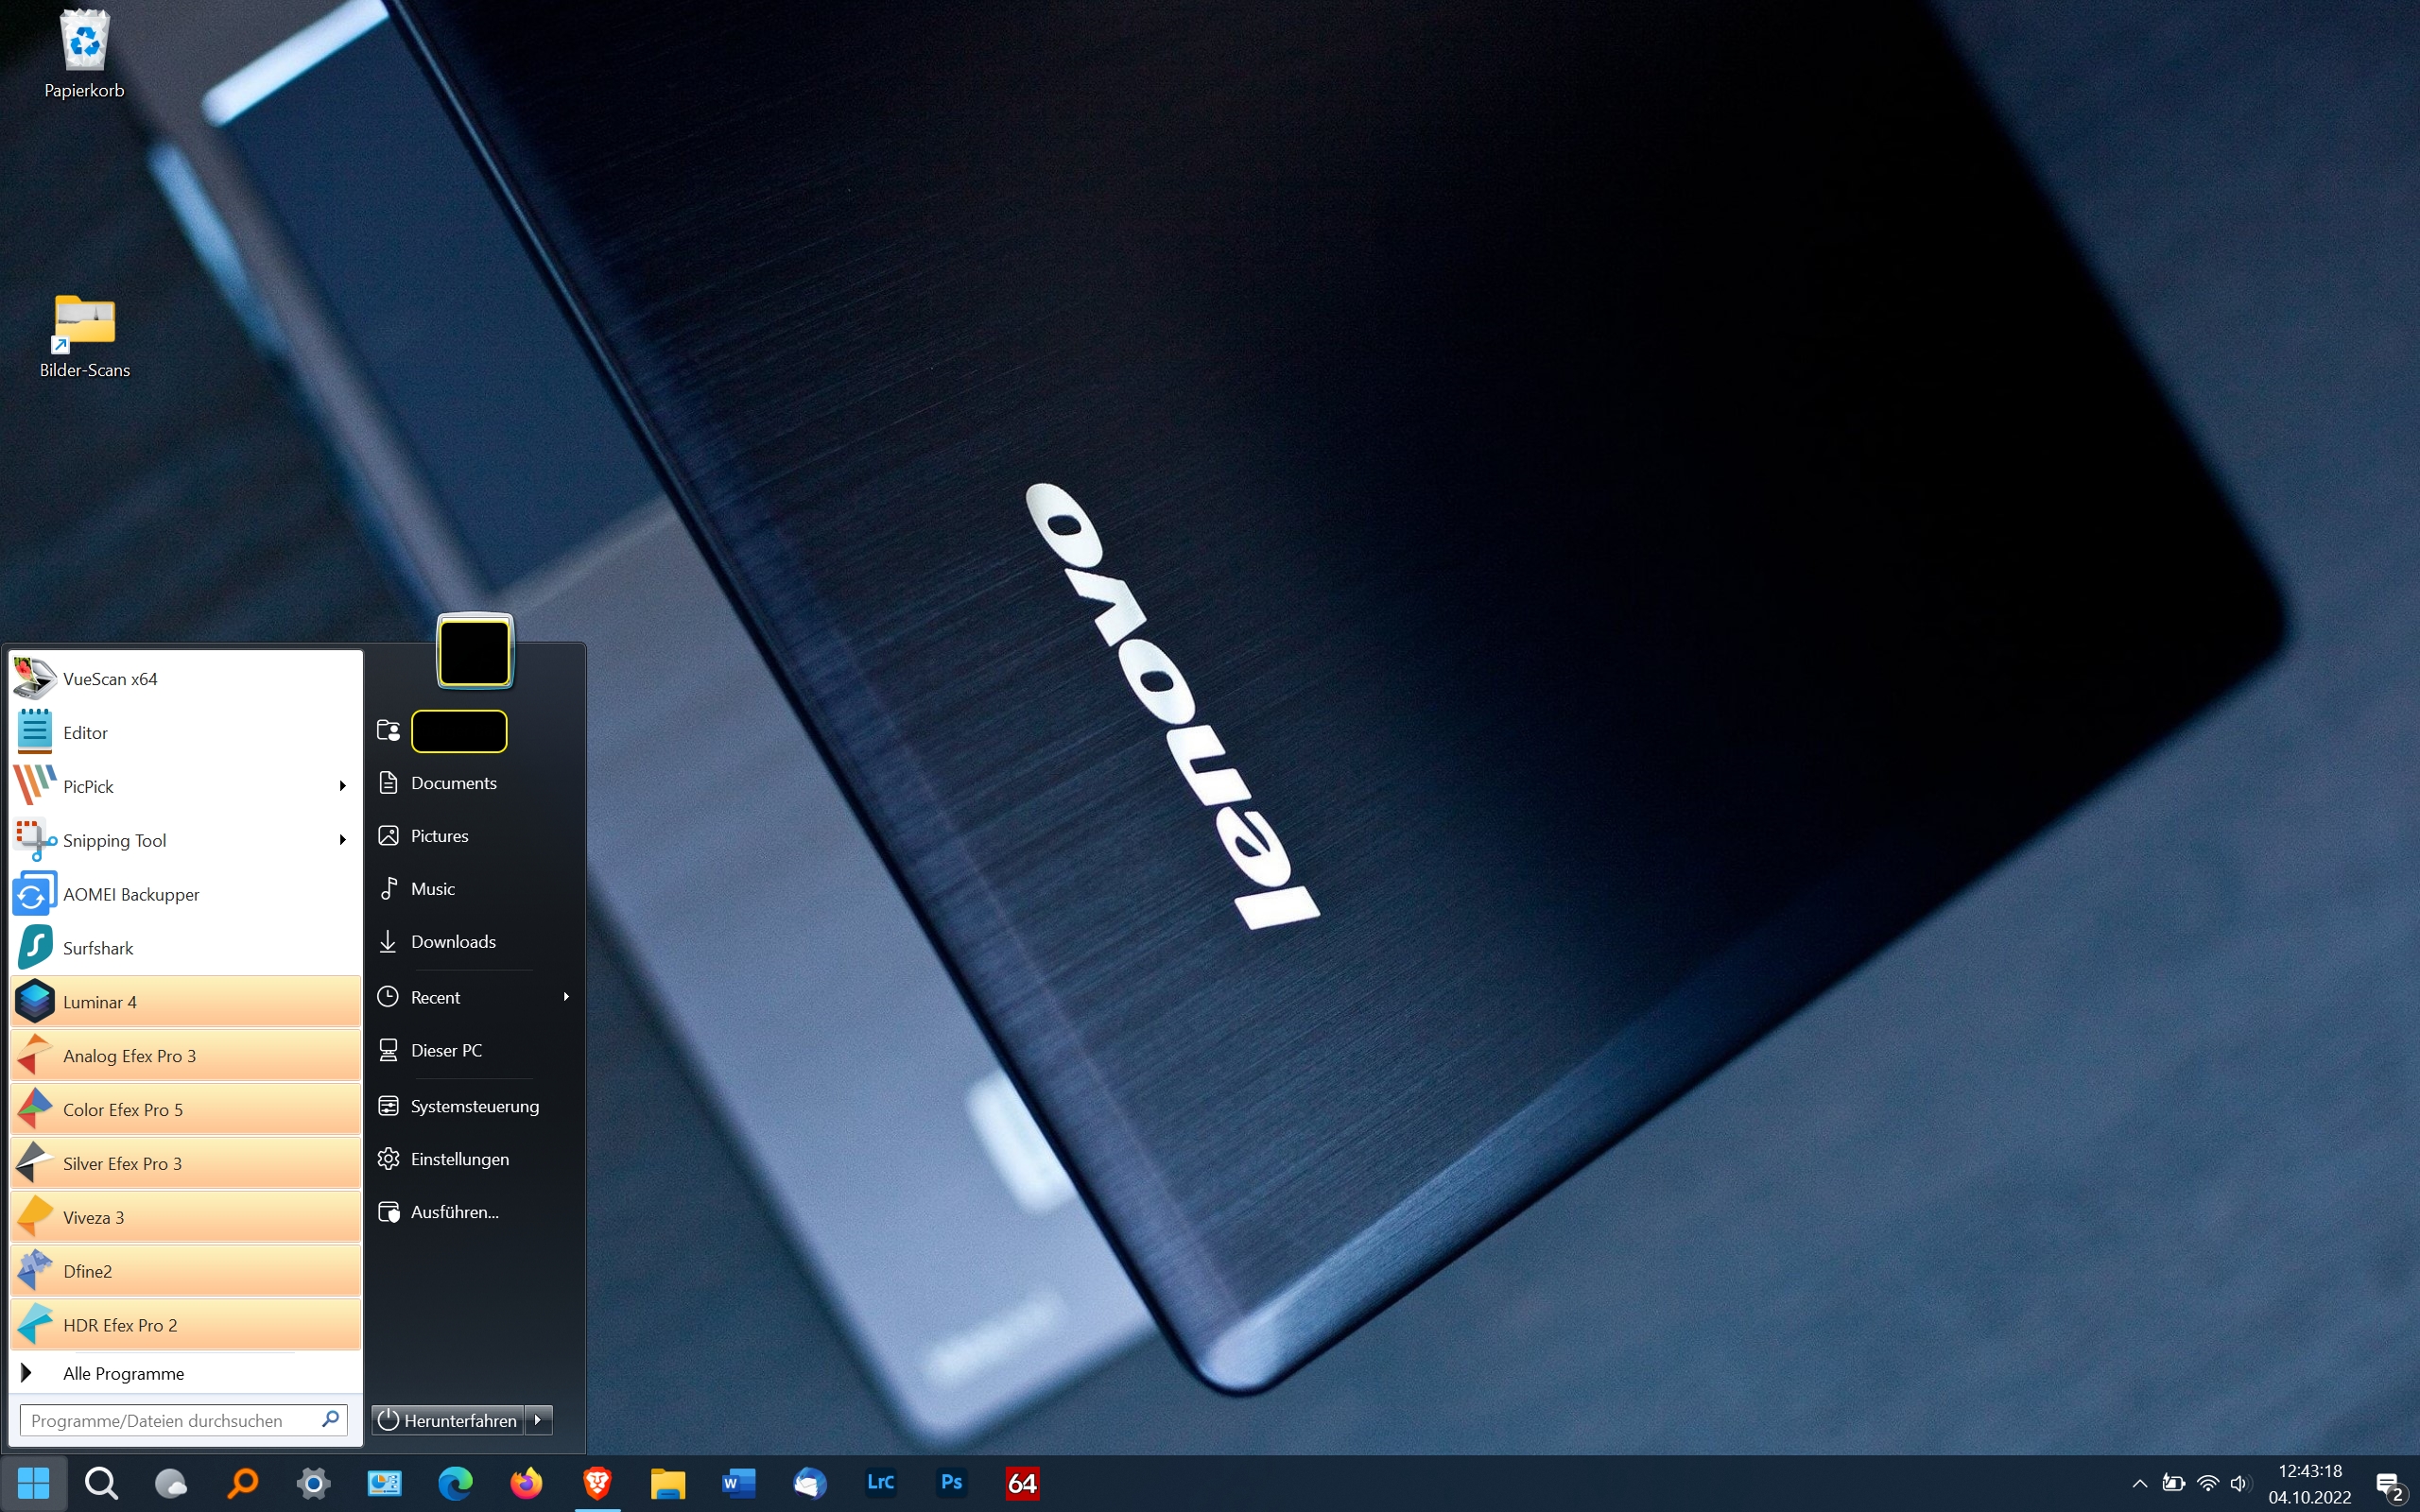Click the AIDA64 taskbar icon

click(x=1022, y=1482)
